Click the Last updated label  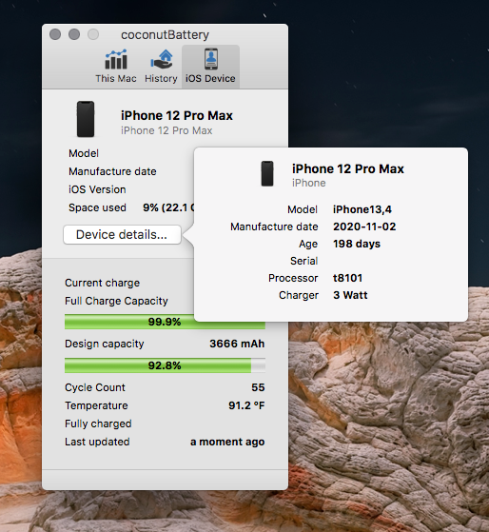click(97, 442)
